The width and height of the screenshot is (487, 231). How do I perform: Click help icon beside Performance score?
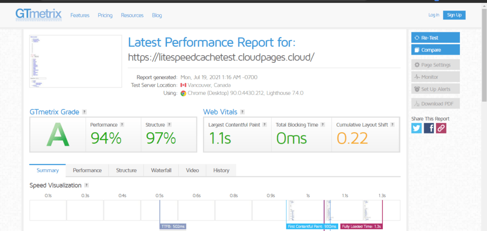[122, 125]
